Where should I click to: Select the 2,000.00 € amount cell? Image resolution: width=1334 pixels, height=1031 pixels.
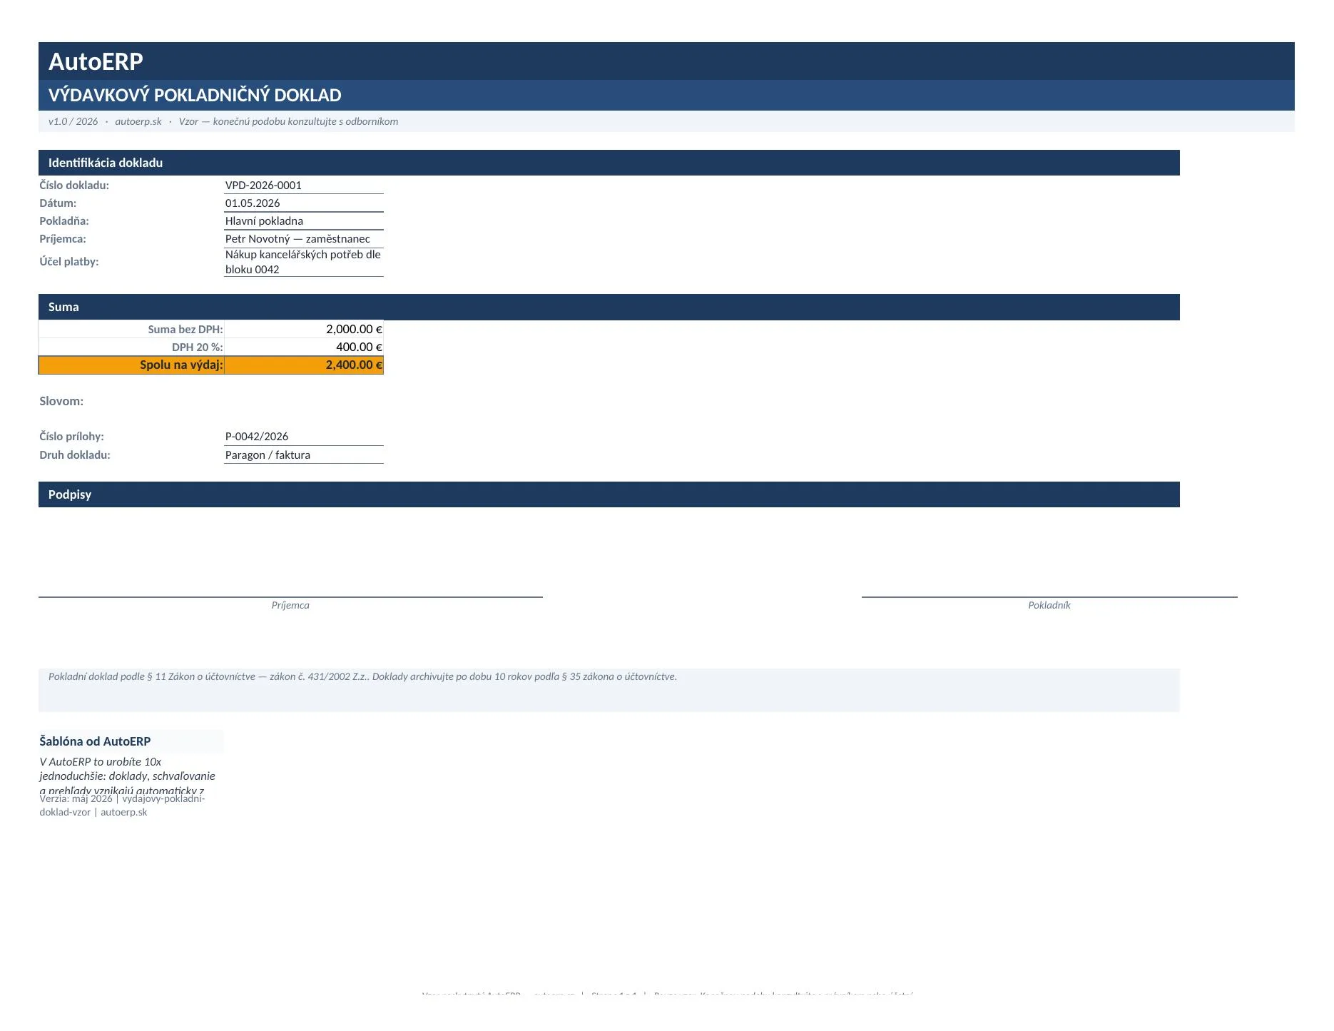pos(303,329)
